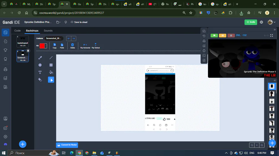Screen dimensions: 279x156
Task: Zoom in the paint canvas
Action: tap(262, 145)
